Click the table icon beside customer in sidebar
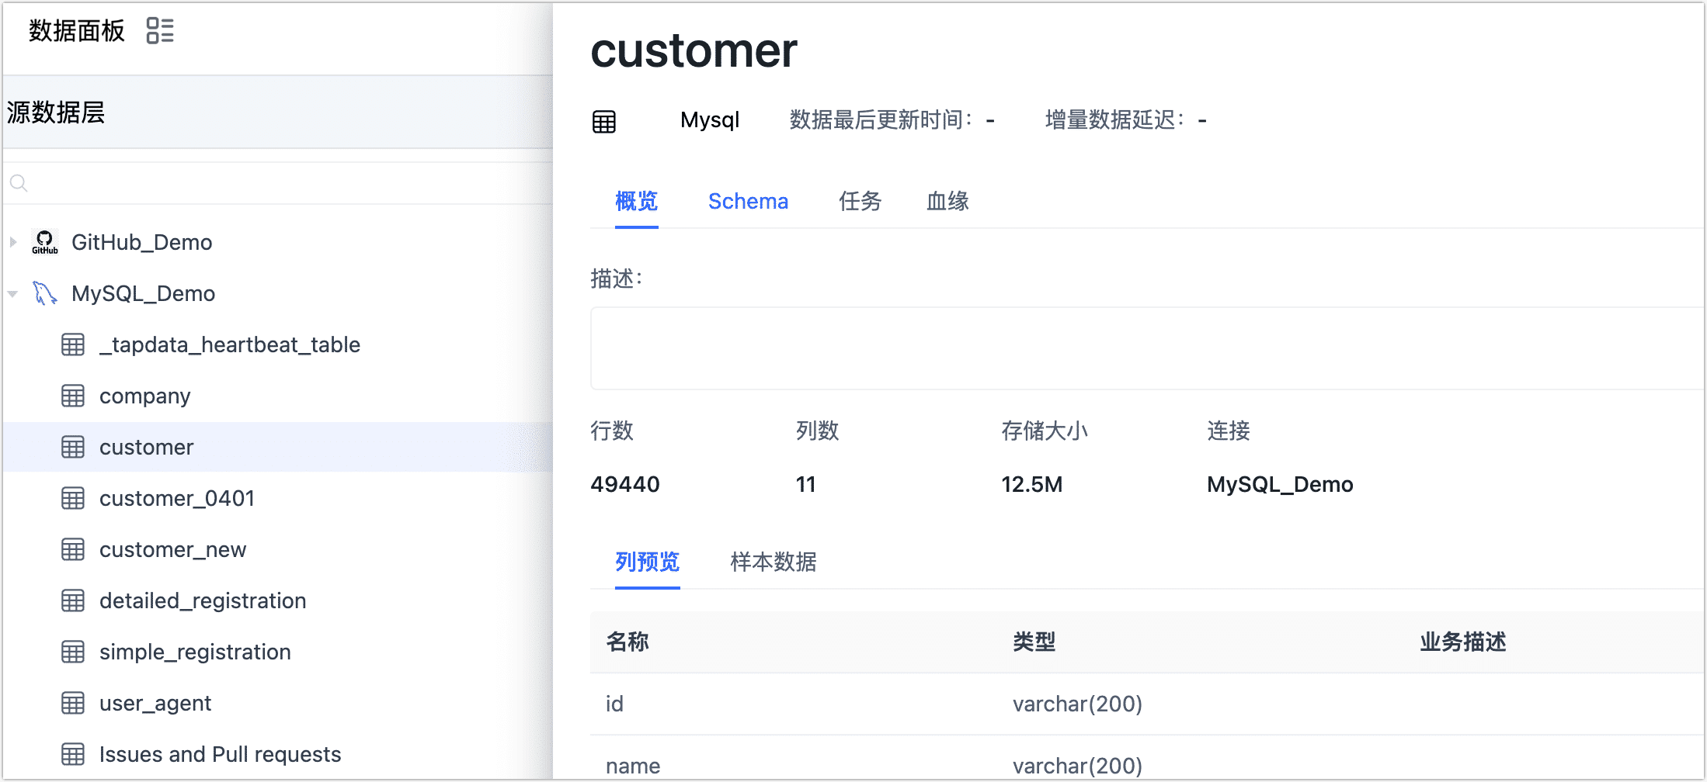This screenshot has width=1707, height=782. (72, 446)
